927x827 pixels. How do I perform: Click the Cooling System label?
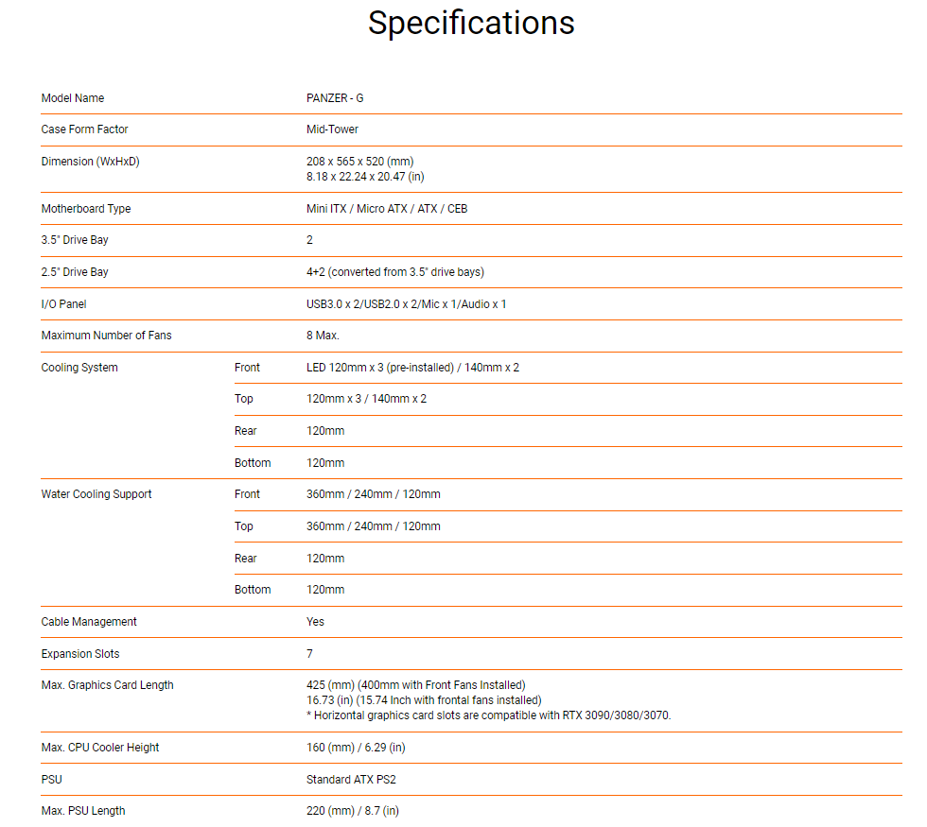[x=79, y=368]
